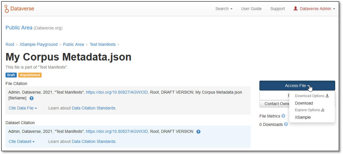Open the User Guide link

251,9
